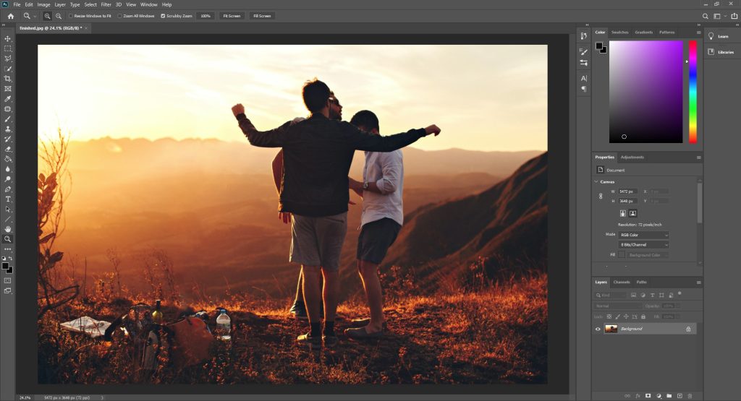Image resolution: width=741 pixels, height=401 pixels.
Task: Click the Home icon in options bar
Action: 10,16
